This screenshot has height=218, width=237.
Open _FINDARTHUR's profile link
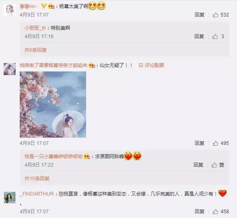[x=37, y=194]
